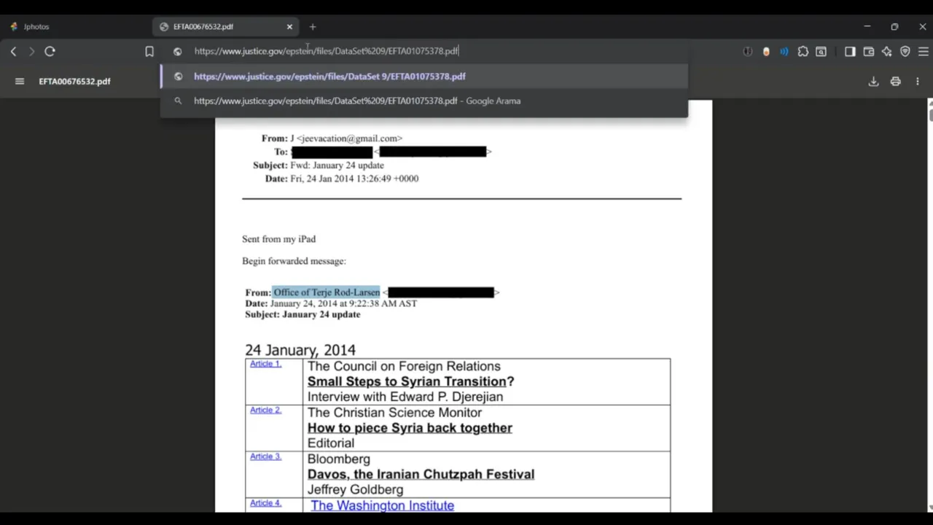Click the Bloomberg source name

[339, 459]
